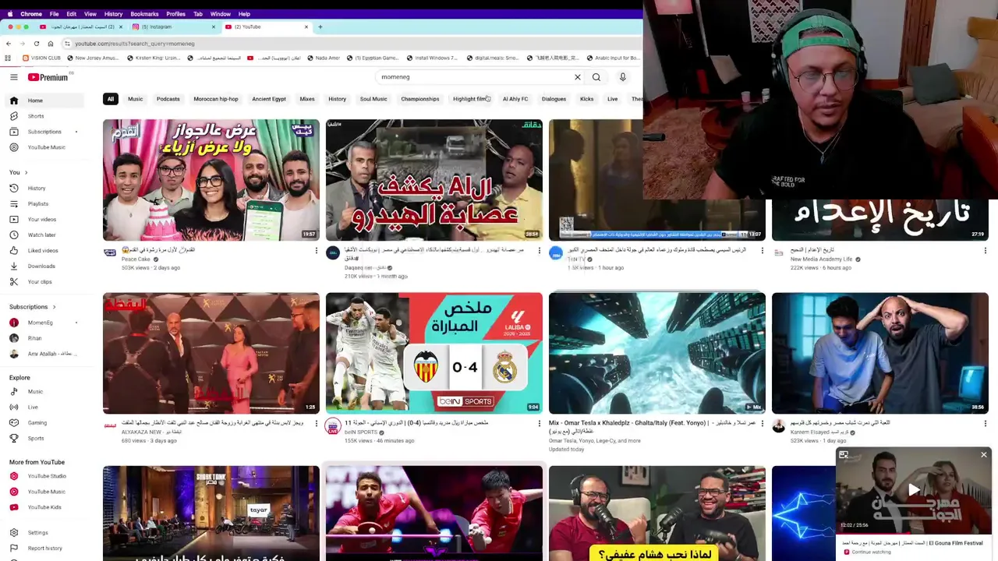Open the Omar Tesla mix thumbnail
The width and height of the screenshot is (998, 561).
click(x=657, y=353)
